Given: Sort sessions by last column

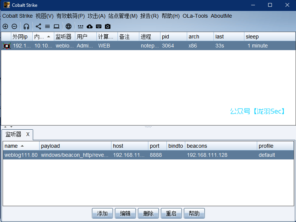Looking at the screenshot, I should coord(229,37).
